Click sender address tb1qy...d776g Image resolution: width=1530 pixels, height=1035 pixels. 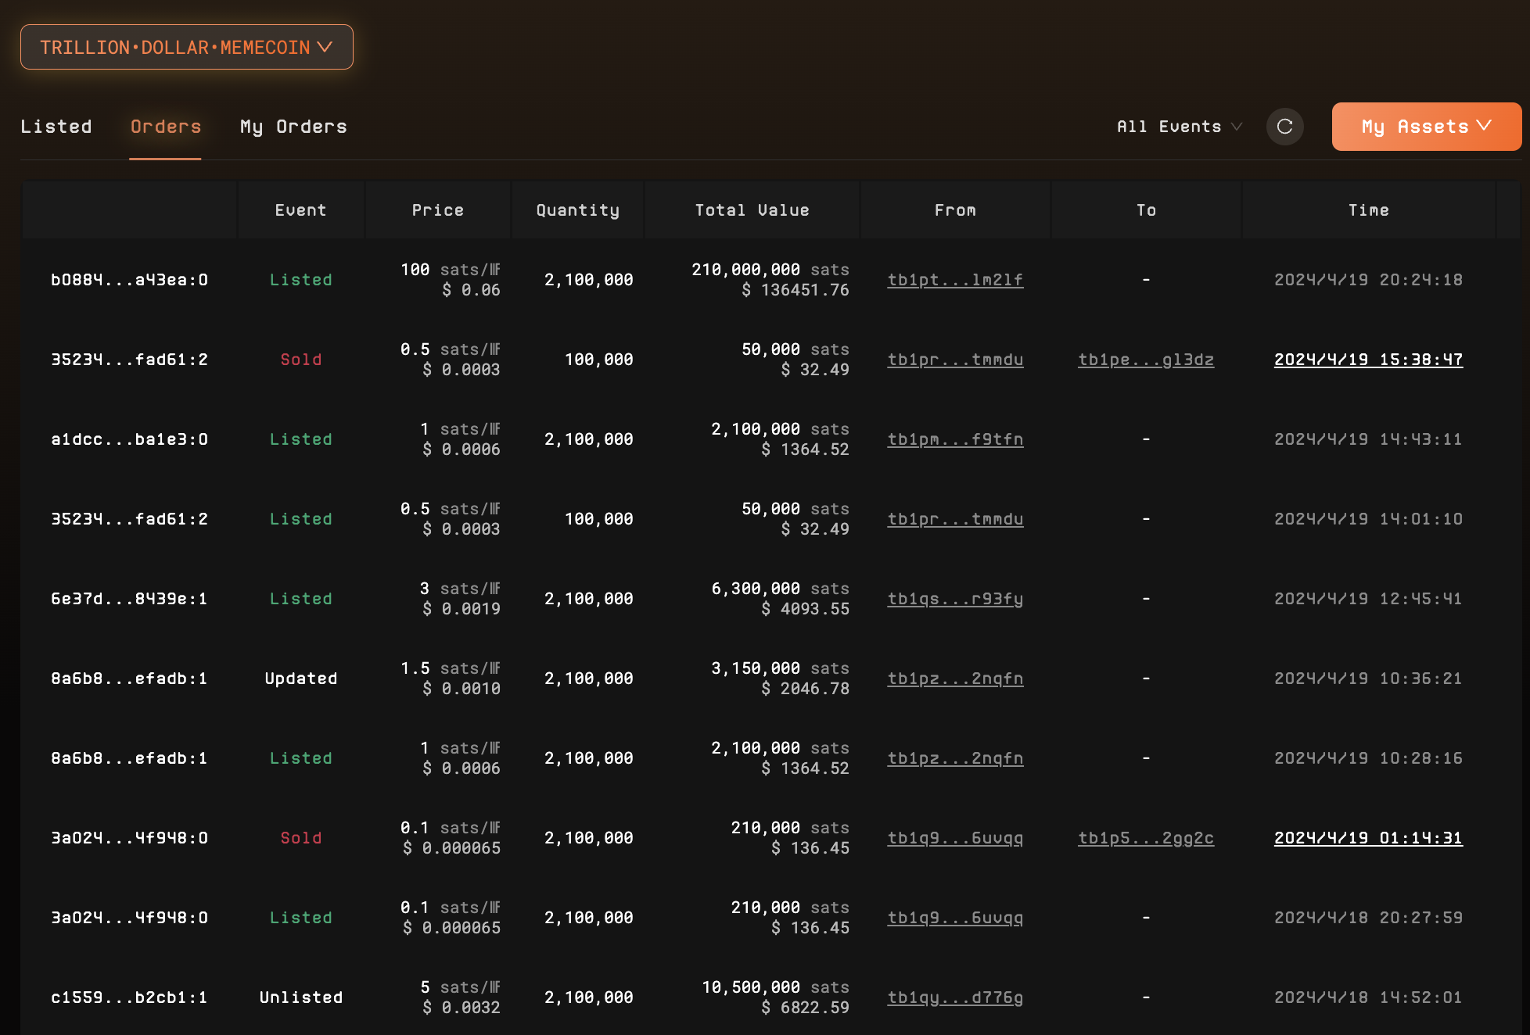955,997
